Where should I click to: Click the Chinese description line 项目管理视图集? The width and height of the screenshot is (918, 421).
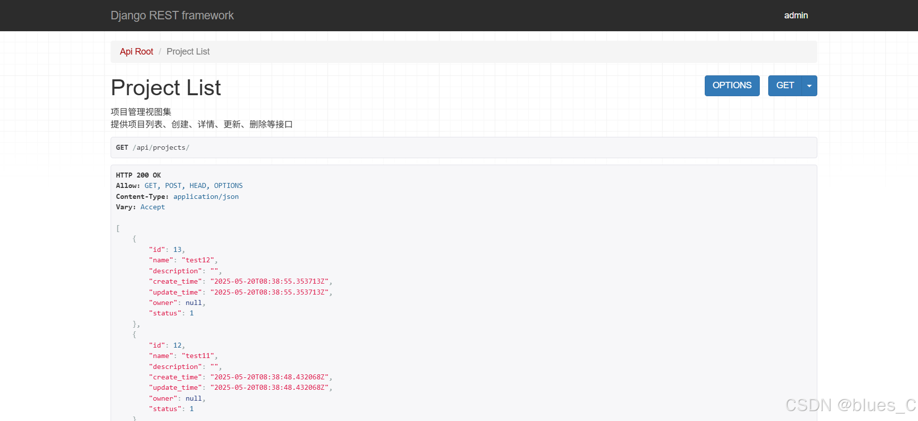click(x=141, y=112)
